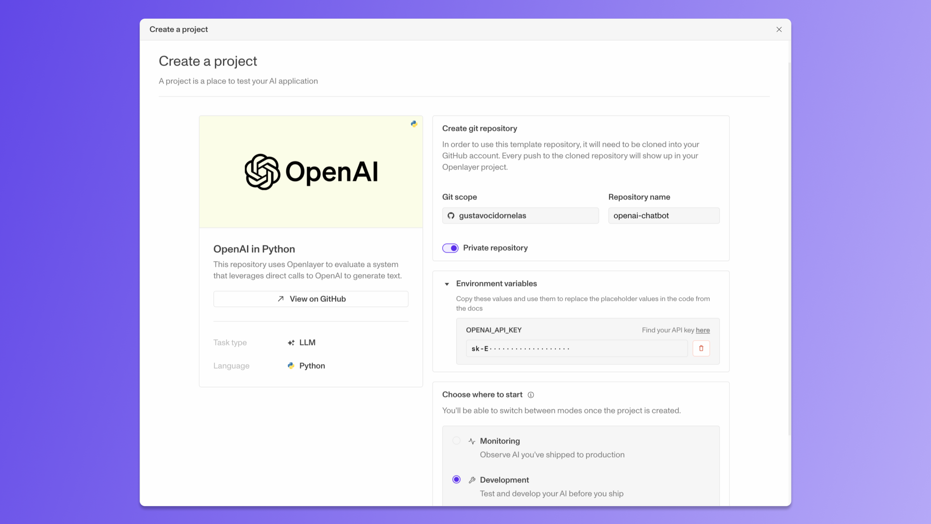Image resolution: width=931 pixels, height=524 pixels.
Task: Click the info icon beside Choose where to start
Action: point(531,395)
